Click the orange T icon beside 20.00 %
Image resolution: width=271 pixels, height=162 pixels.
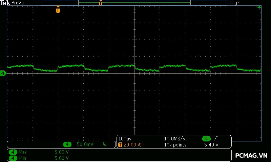point(120,144)
